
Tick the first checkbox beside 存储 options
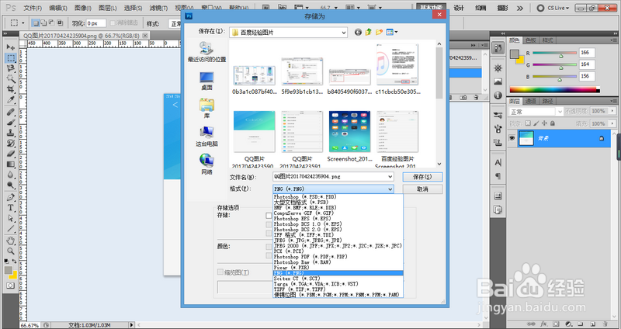pyautogui.click(x=269, y=216)
